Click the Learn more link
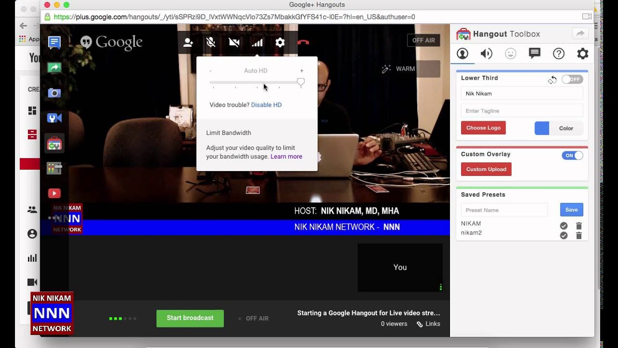 [x=286, y=157]
